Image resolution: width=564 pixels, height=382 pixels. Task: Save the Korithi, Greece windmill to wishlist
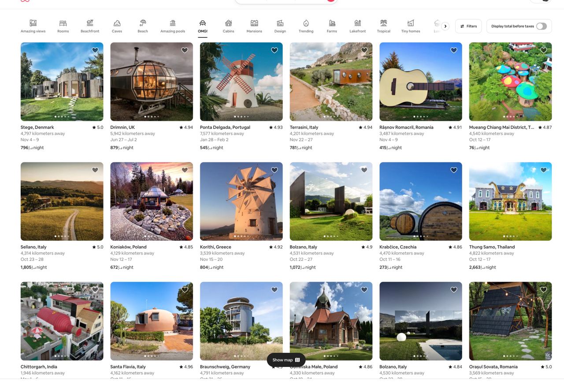click(275, 170)
